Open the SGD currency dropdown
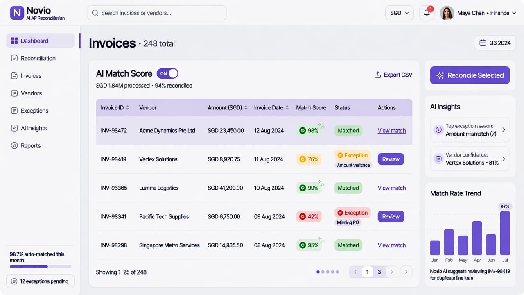524x295 pixels. pos(400,13)
